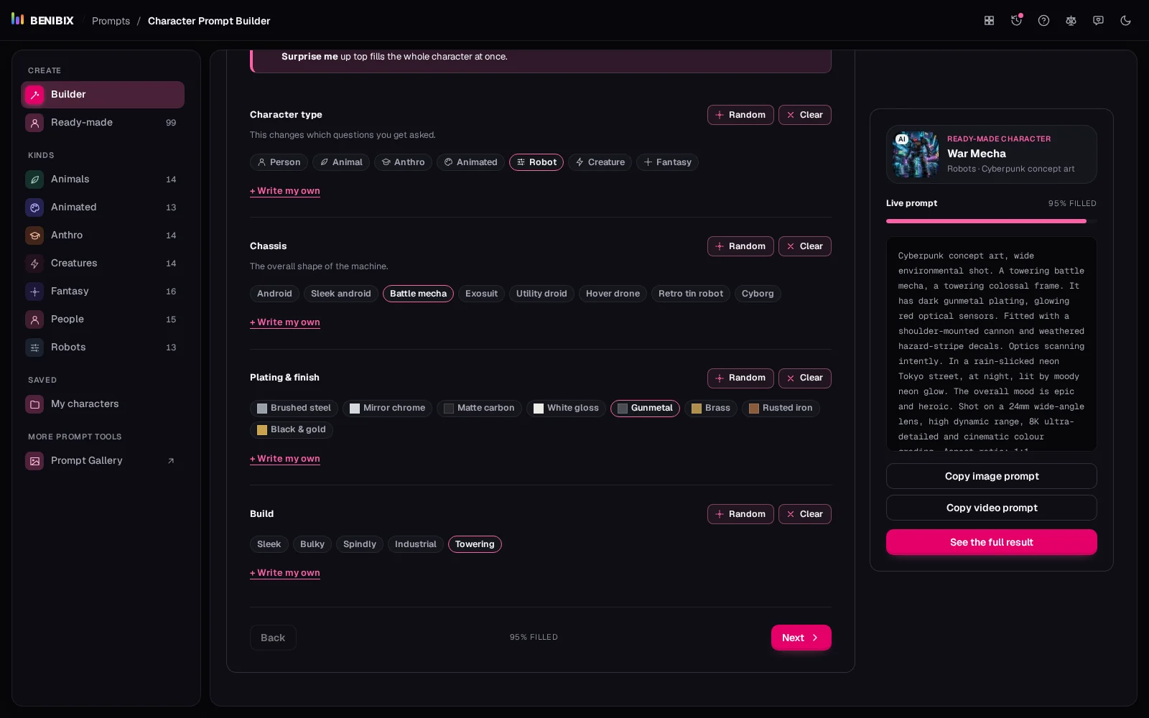This screenshot has height=718, width=1149.
Task: Click the Next button
Action: point(801,638)
